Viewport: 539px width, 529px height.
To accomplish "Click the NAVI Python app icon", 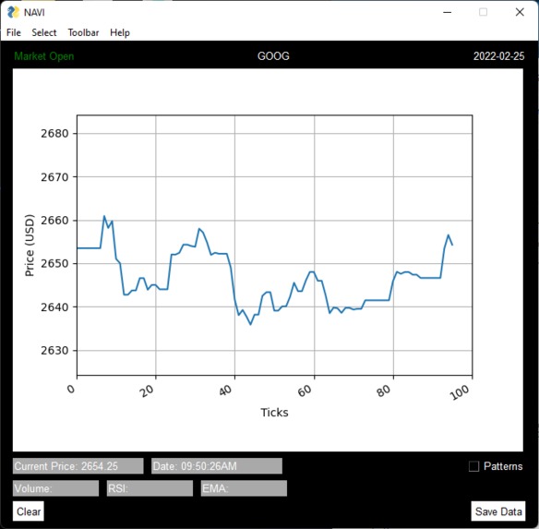I will 14,12.
